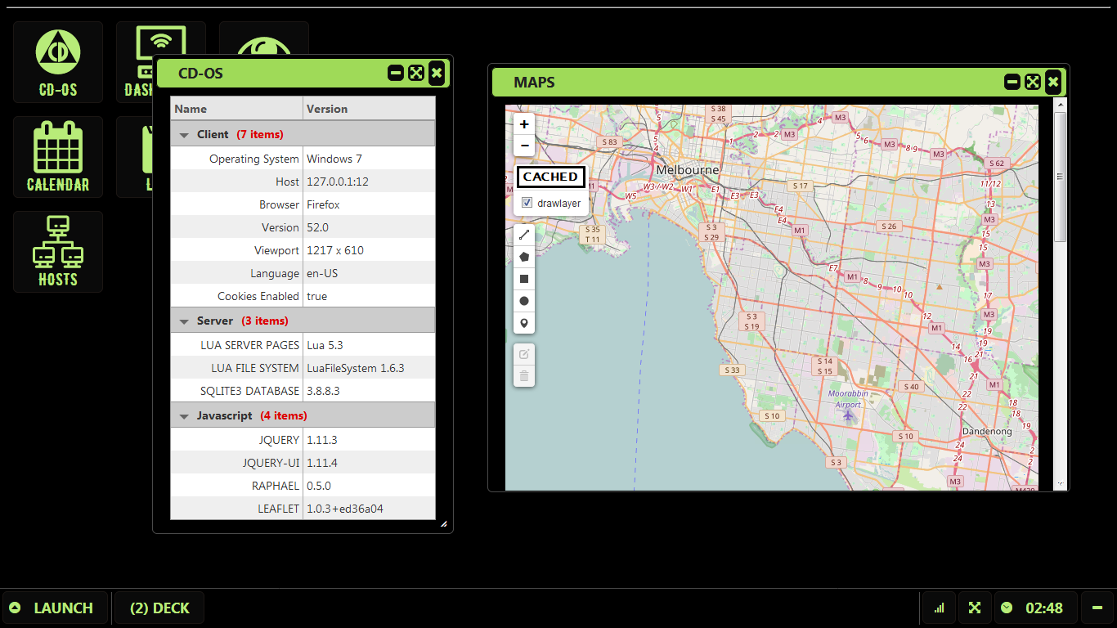Toggle fullscreen icon in the taskbar
Screen dimensions: 1117x628
[x=975, y=608]
